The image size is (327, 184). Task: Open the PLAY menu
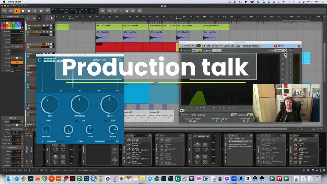[11, 11]
